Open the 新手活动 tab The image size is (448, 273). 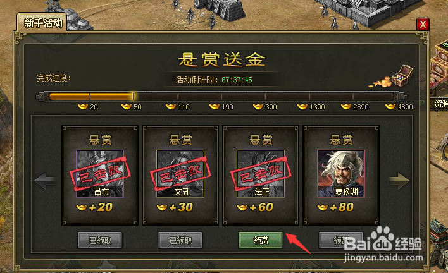point(42,23)
